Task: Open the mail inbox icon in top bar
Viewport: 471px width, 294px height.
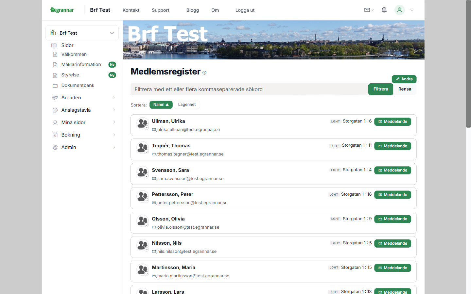Action: (367, 10)
